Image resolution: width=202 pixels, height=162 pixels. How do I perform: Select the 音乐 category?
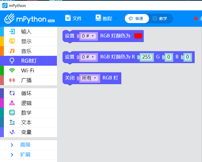pyautogui.click(x=29, y=51)
